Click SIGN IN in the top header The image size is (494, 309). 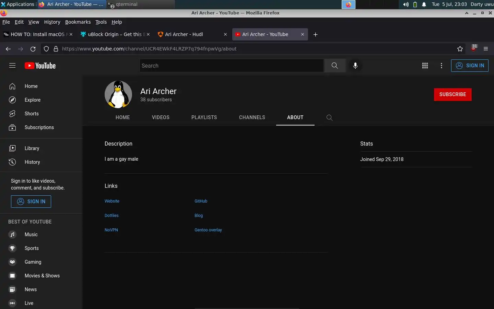pyautogui.click(x=470, y=66)
